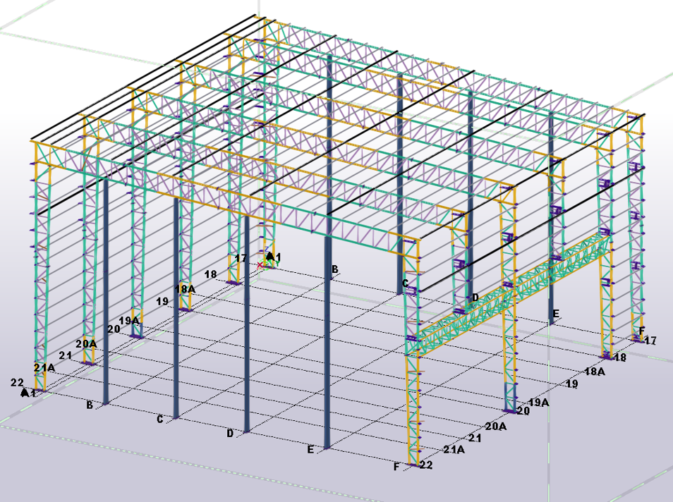Select the dark blue column at front grid B
This screenshot has height=502, width=673.
106,296
